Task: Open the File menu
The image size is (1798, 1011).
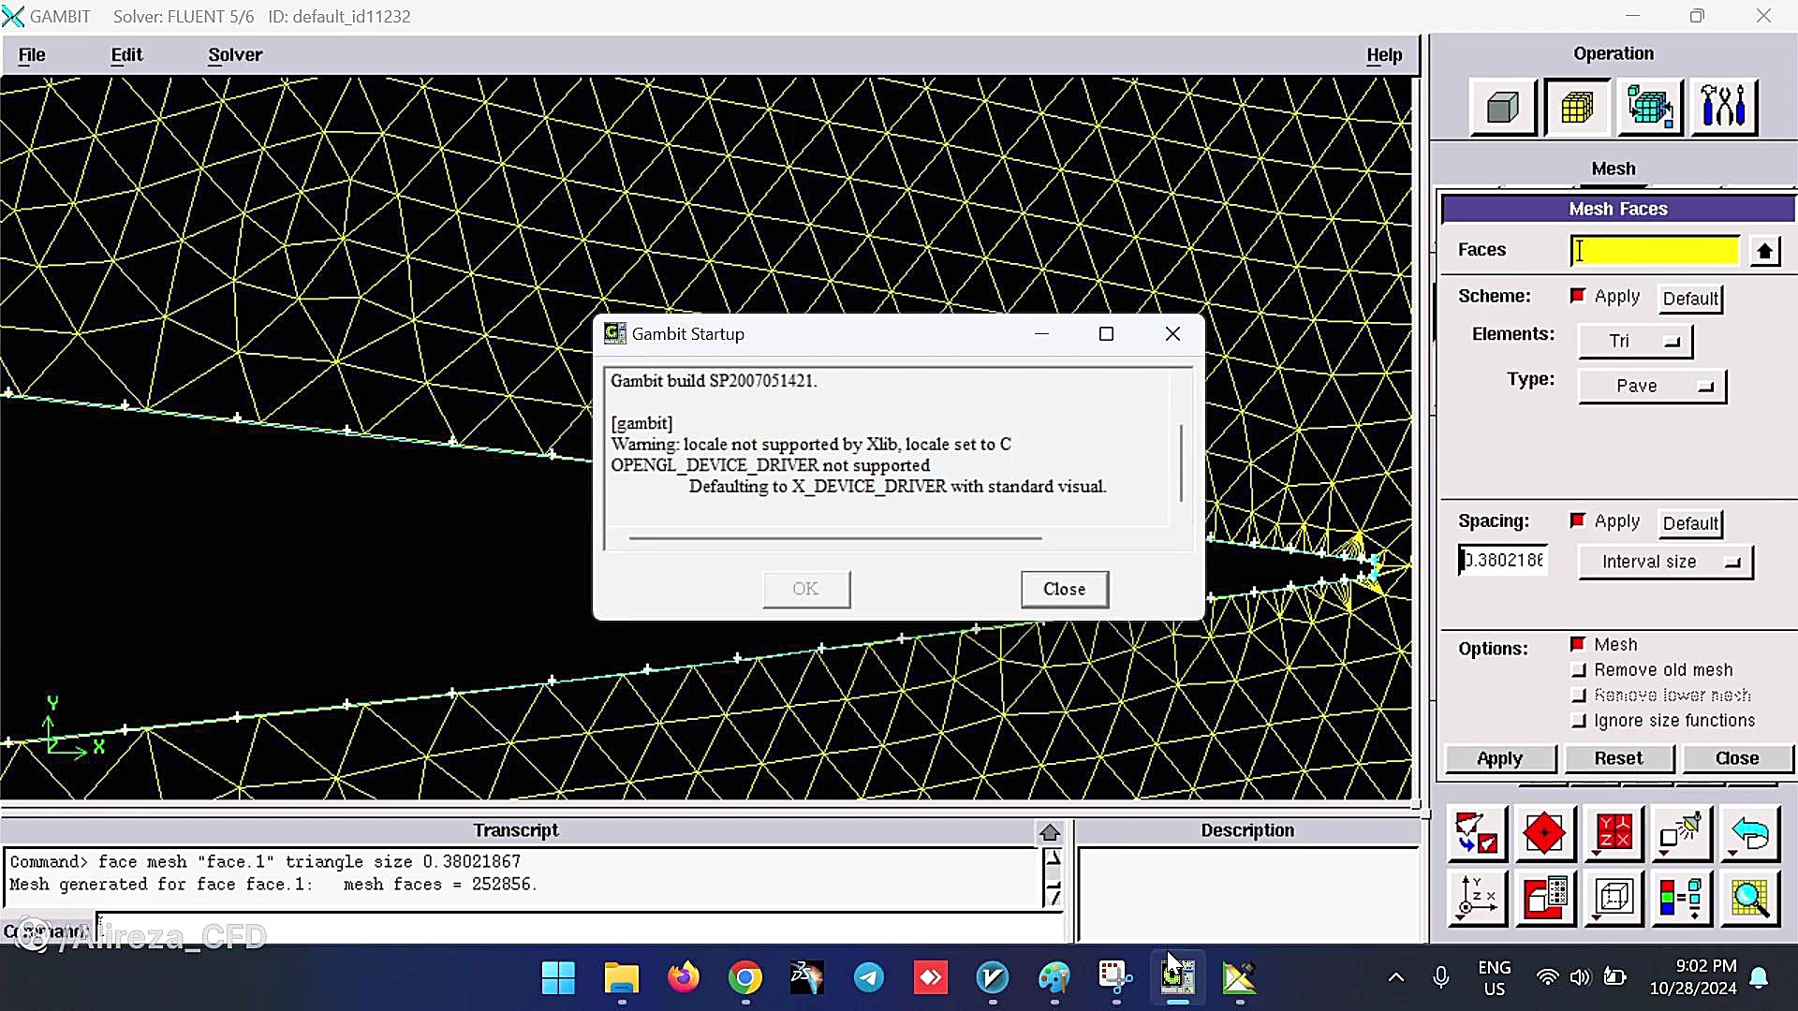Action: (32, 54)
